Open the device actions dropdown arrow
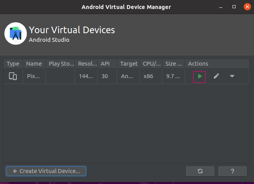 [232, 76]
